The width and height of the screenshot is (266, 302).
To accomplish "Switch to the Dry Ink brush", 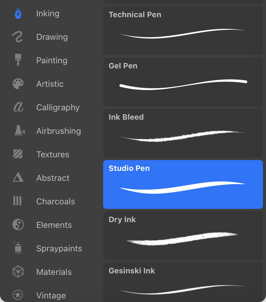I will click(x=183, y=235).
